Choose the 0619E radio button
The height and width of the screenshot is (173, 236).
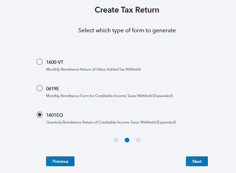[40, 88]
